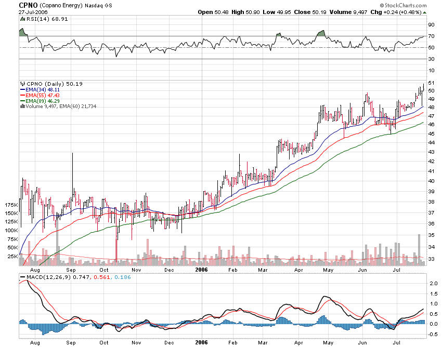This screenshot has height=347, width=442.
Task: Click the 175K volume axis label
Action: (x=11, y=205)
